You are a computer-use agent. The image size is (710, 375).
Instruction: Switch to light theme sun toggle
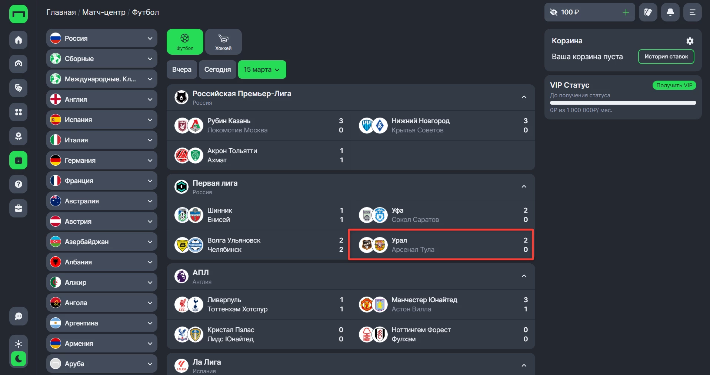click(x=19, y=344)
